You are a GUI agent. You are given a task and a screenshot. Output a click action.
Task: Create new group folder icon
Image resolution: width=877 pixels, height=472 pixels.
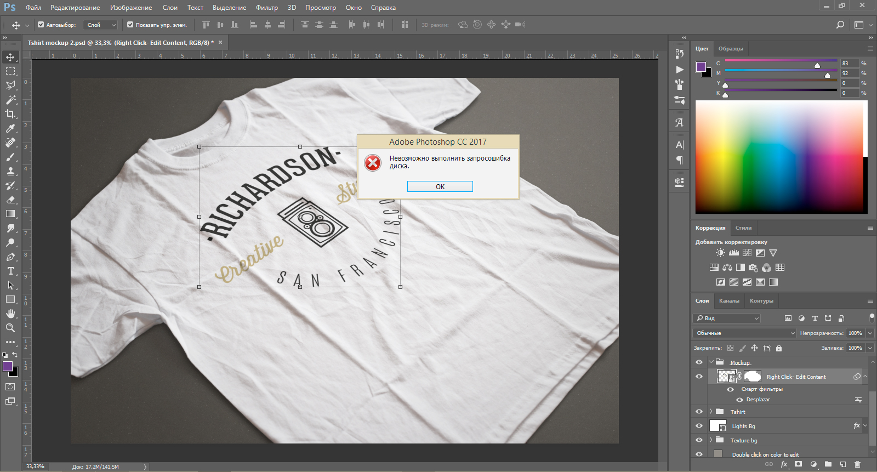tap(828, 464)
